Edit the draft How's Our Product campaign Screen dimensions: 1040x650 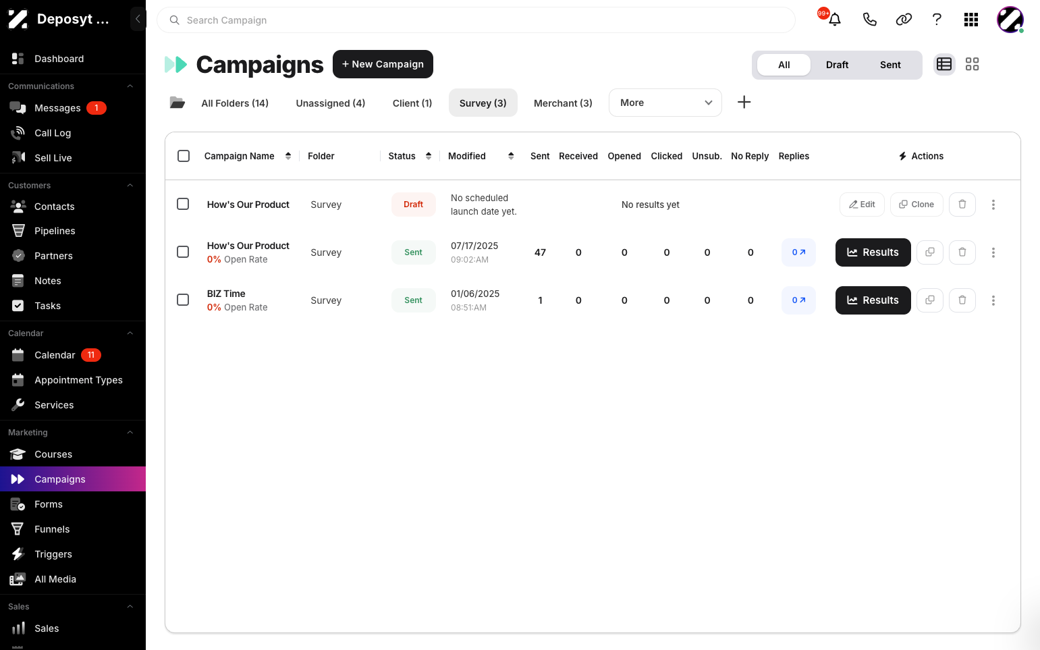point(862,205)
